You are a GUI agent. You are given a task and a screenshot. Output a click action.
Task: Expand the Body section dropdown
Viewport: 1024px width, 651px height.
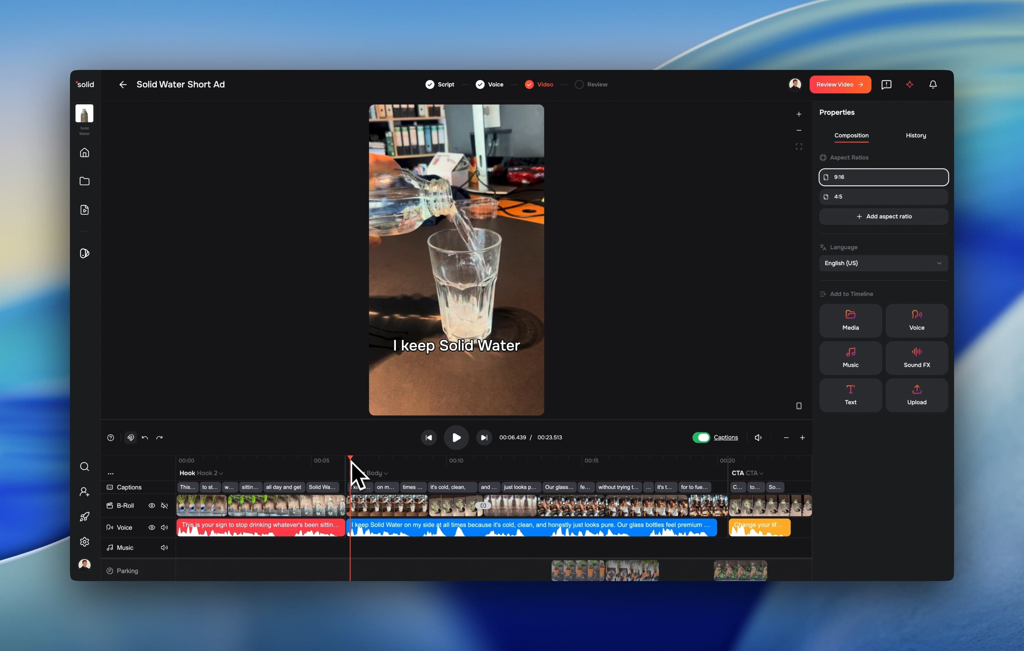click(x=377, y=473)
